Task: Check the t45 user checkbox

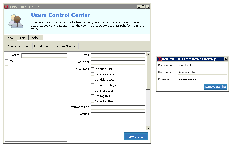Action: tap(6, 61)
